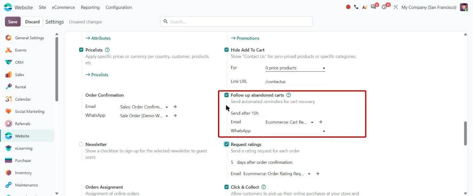The height and width of the screenshot is (196, 473).
Task: Click the Maintenance sidebar icon
Action: click(9, 185)
